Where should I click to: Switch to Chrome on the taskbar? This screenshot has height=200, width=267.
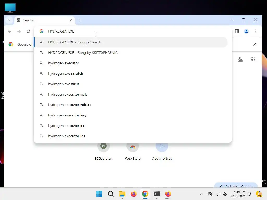(x=145, y=194)
